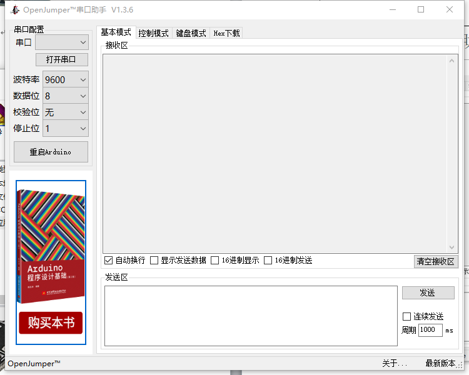
Task: Expand the 校验位 parity dropdown
Action: click(66, 112)
